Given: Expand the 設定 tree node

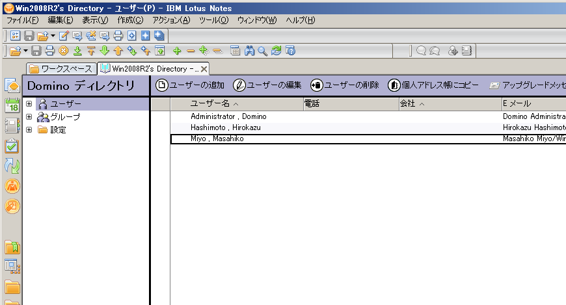Looking at the screenshot, I should tap(29, 130).
